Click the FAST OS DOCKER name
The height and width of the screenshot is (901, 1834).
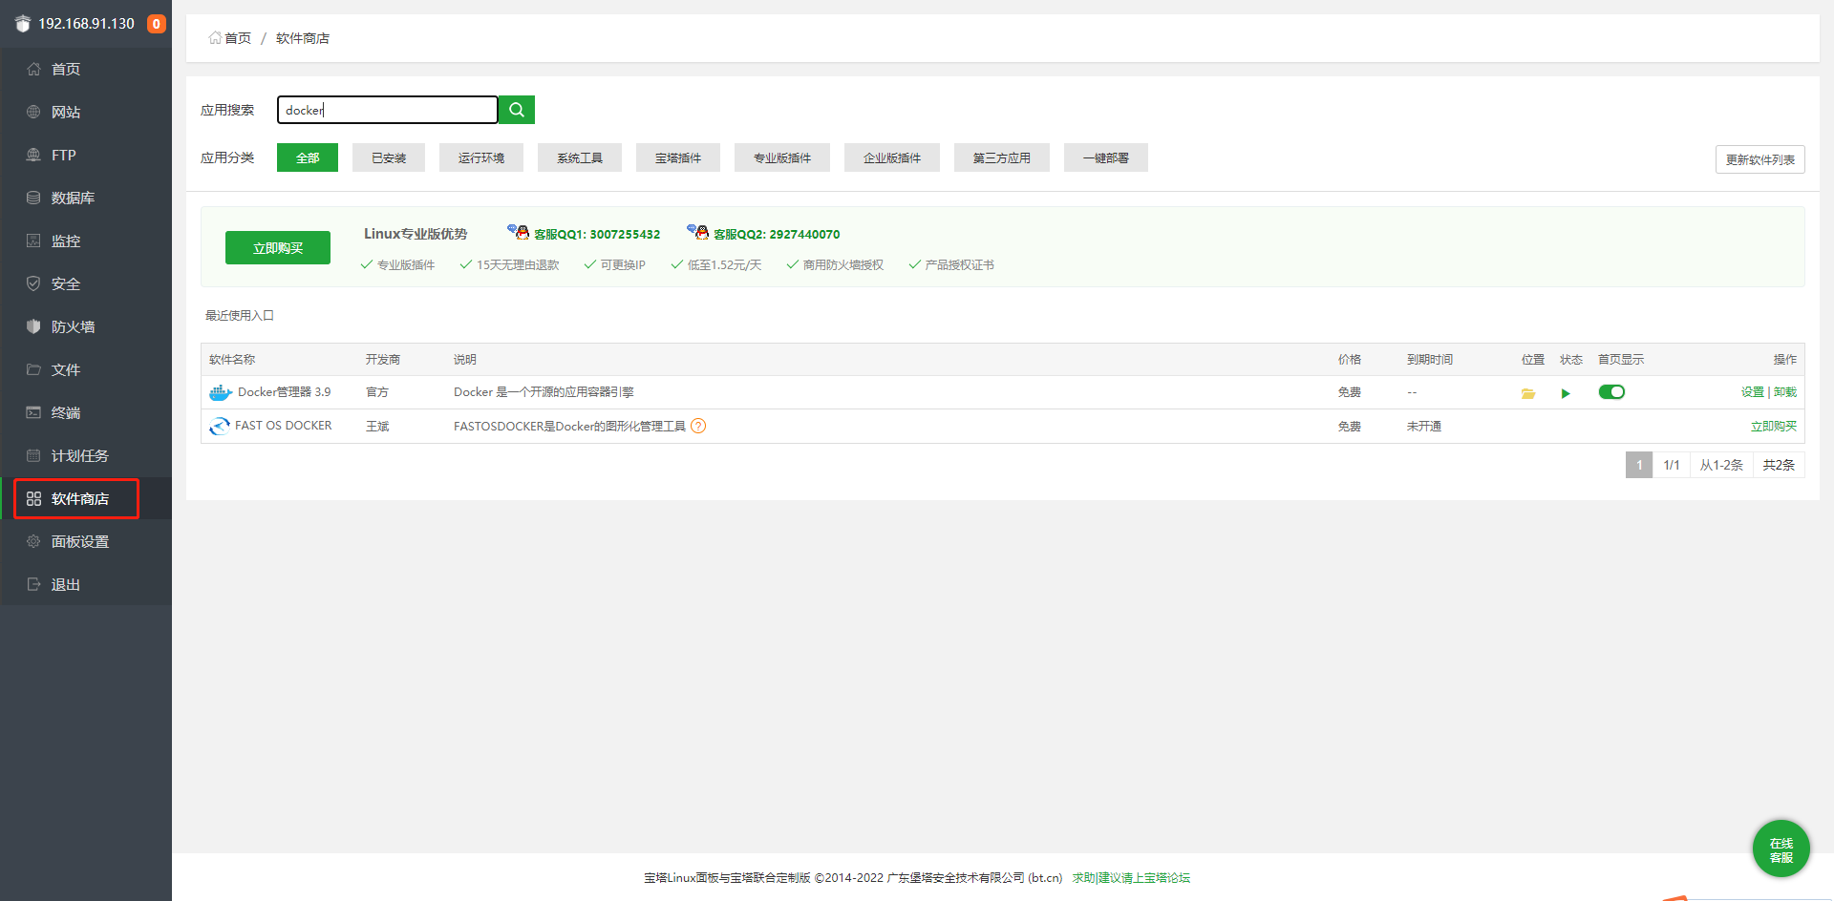(284, 426)
